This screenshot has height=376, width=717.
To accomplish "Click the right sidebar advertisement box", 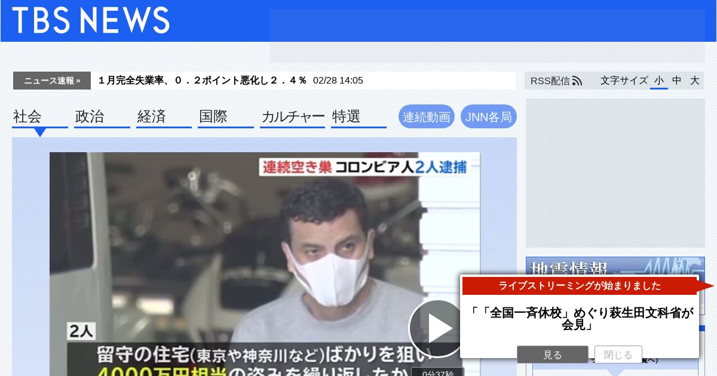I will [x=615, y=173].
